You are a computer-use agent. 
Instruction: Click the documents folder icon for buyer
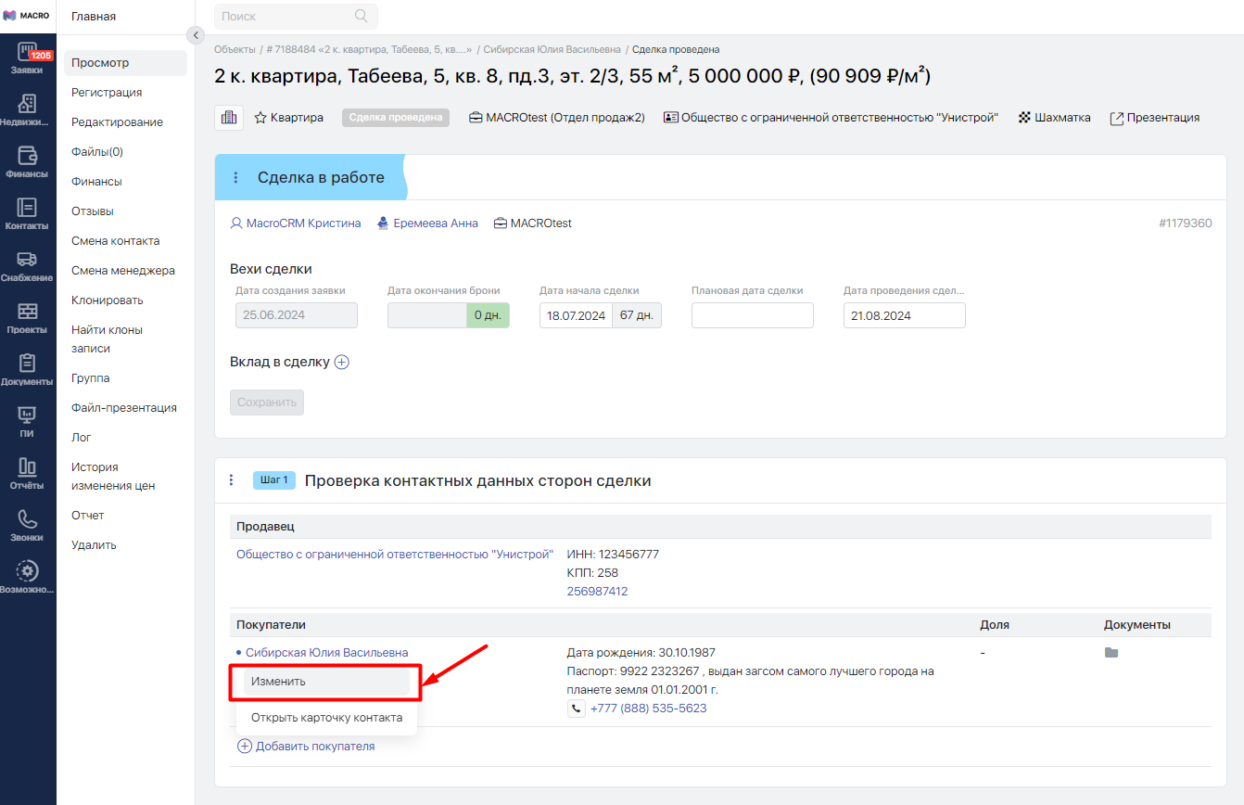coord(1111,653)
